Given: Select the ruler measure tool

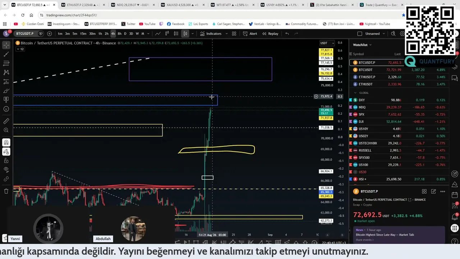Looking at the screenshot, I should pyautogui.click(x=6, y=121).
